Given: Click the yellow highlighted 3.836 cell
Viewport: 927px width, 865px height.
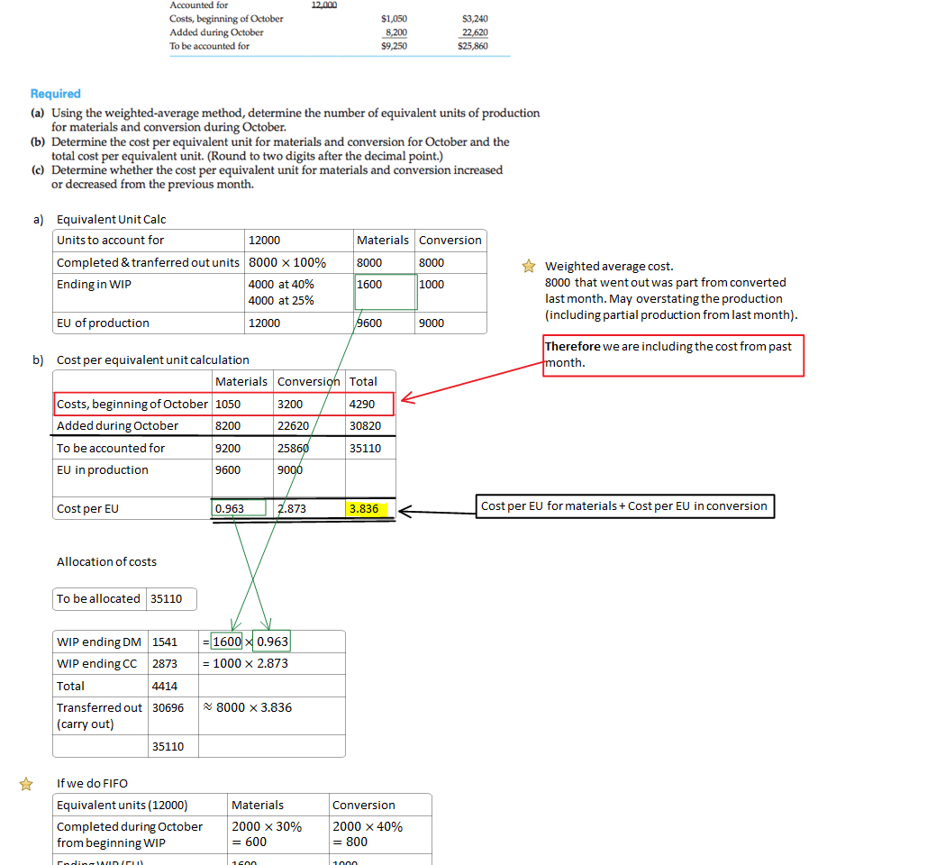Looking at the screenshot, I should point(367,509).
